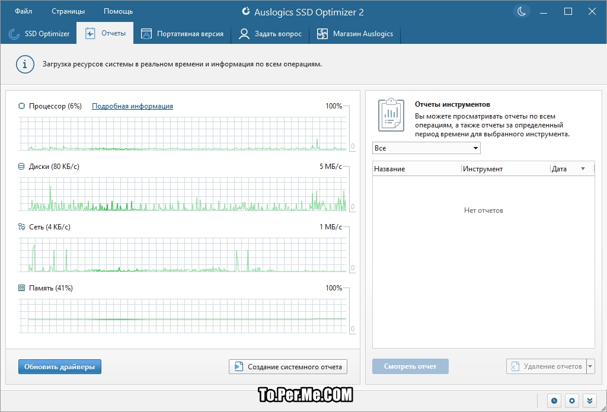Click the Смотреть отчет button
The width and height of the screenshot is (607, 412).
coord(410,366)
